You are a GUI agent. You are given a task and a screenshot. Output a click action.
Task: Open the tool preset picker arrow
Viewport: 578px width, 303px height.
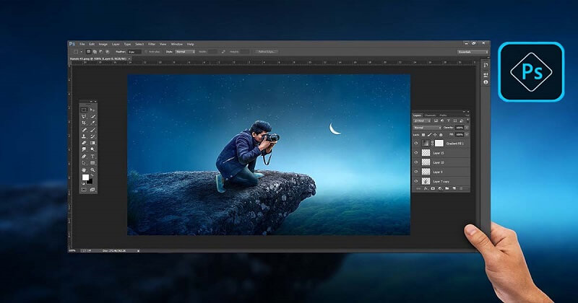click(82, 52)
